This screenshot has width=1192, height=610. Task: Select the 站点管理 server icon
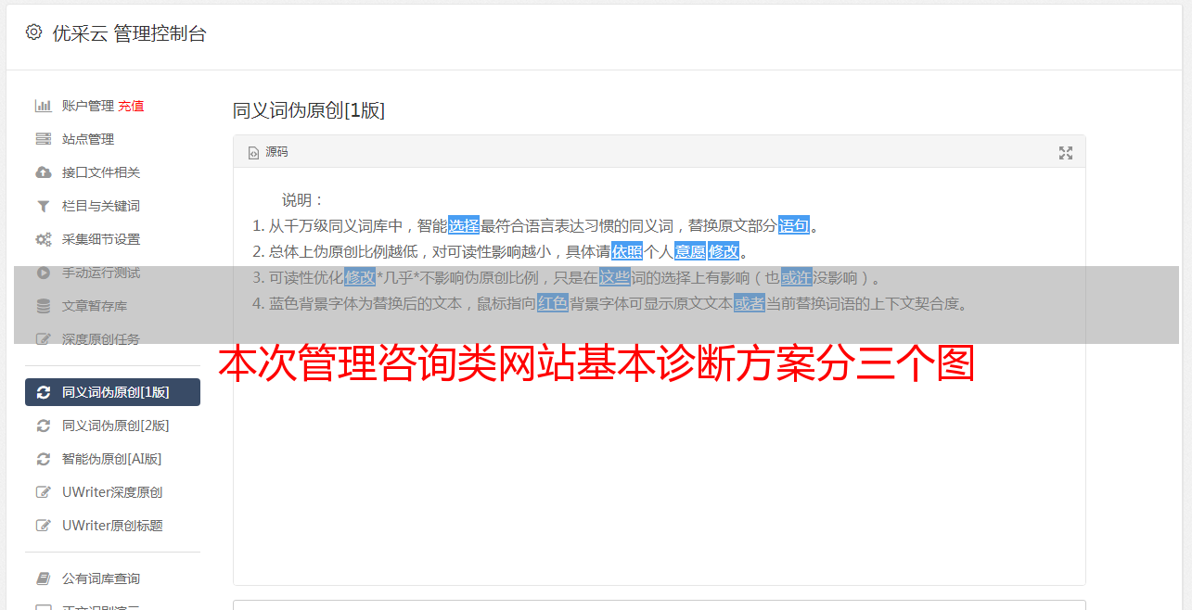[x=43, y=139]
